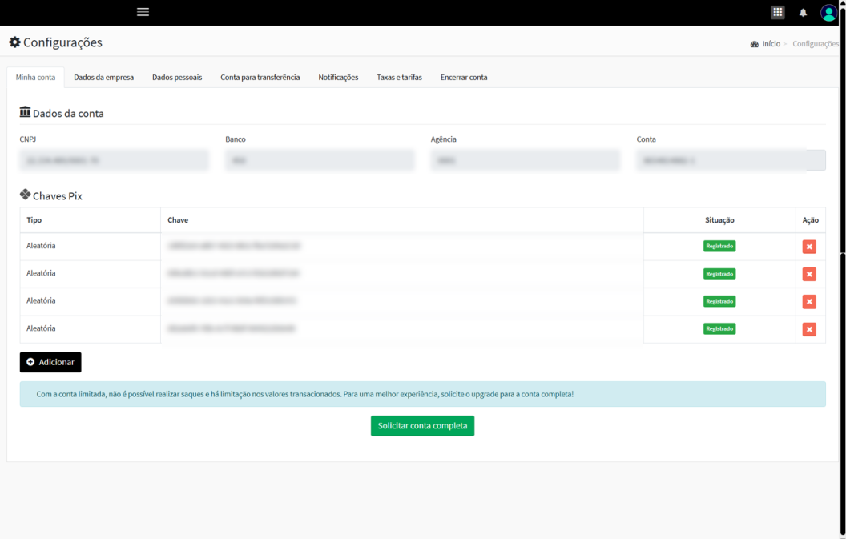This screenshot has height=539, width=846.
Task: Click the notifications bell icon
Action: 803,13
